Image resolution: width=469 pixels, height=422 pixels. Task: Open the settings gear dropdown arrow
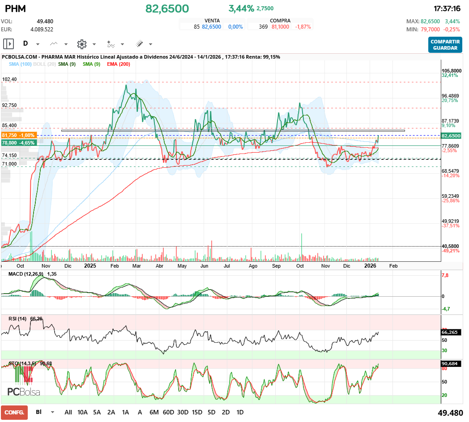(94, 44)
